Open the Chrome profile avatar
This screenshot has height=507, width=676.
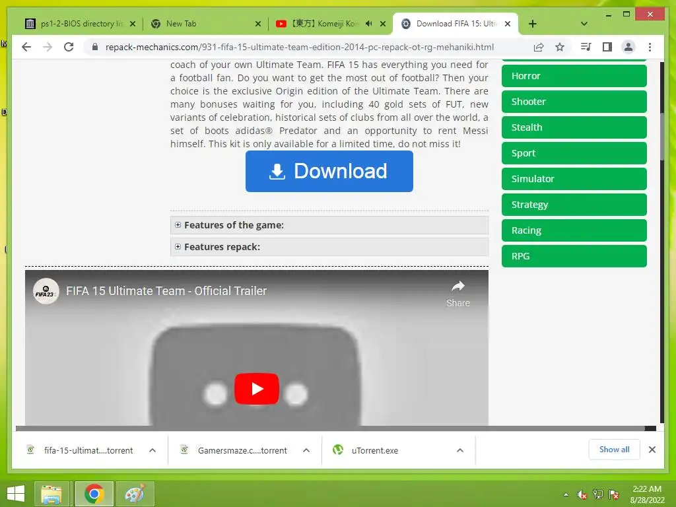(x=628, y=47)
